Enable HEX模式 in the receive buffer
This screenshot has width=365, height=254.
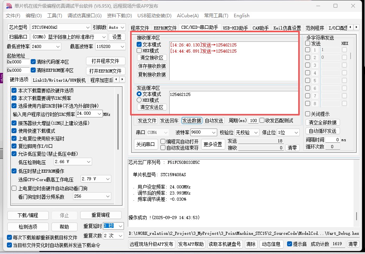coord(139,51)
